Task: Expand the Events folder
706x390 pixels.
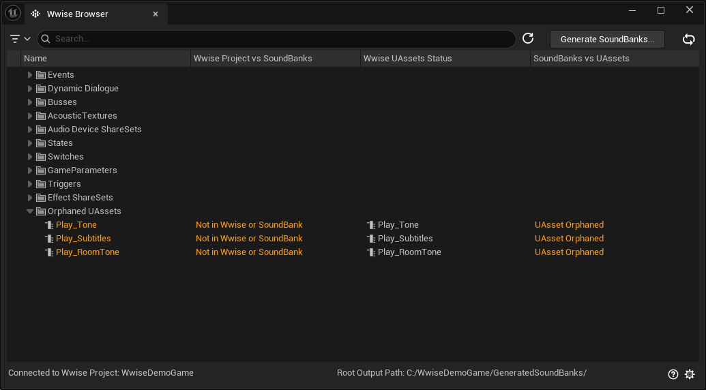Action: (30, 75)
